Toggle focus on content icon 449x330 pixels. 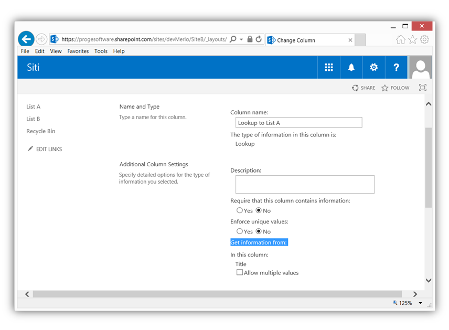pyautogui.click(x=422, y=88)
